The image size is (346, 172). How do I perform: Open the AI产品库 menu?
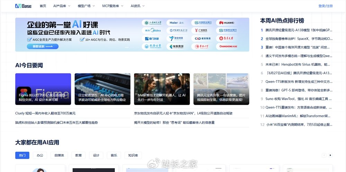click(x=60, y=6)
